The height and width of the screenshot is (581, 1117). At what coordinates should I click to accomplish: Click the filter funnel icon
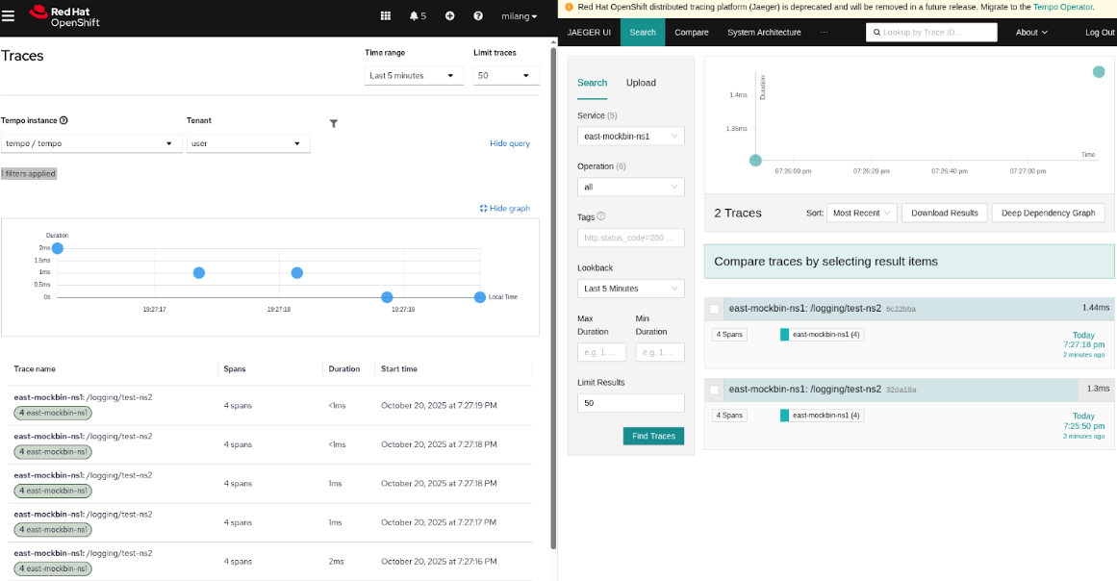click(334, 123)
